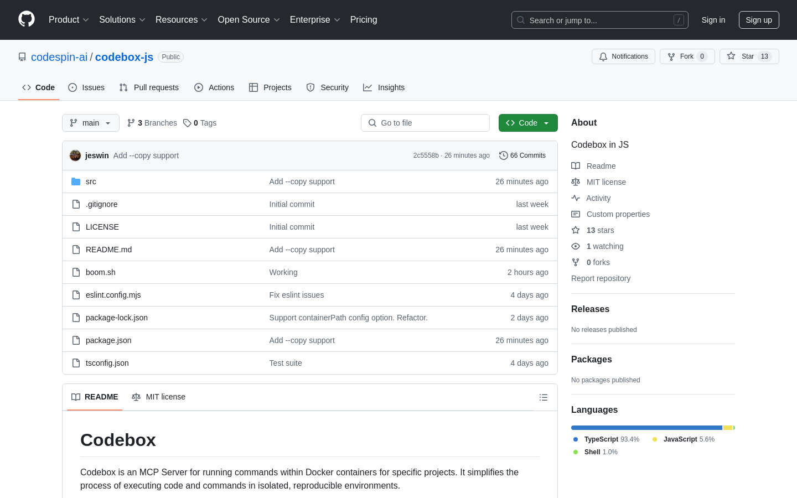The width and height of the screenshot is (797, 498).
Task: Select the Code tab
Action: (39, 87)
